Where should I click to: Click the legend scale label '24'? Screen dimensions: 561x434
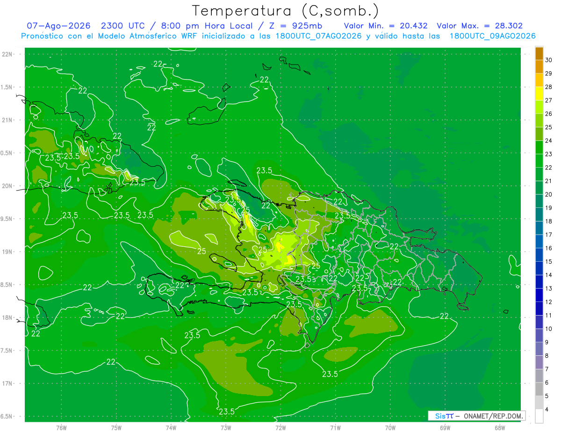(x=549, y=140)
